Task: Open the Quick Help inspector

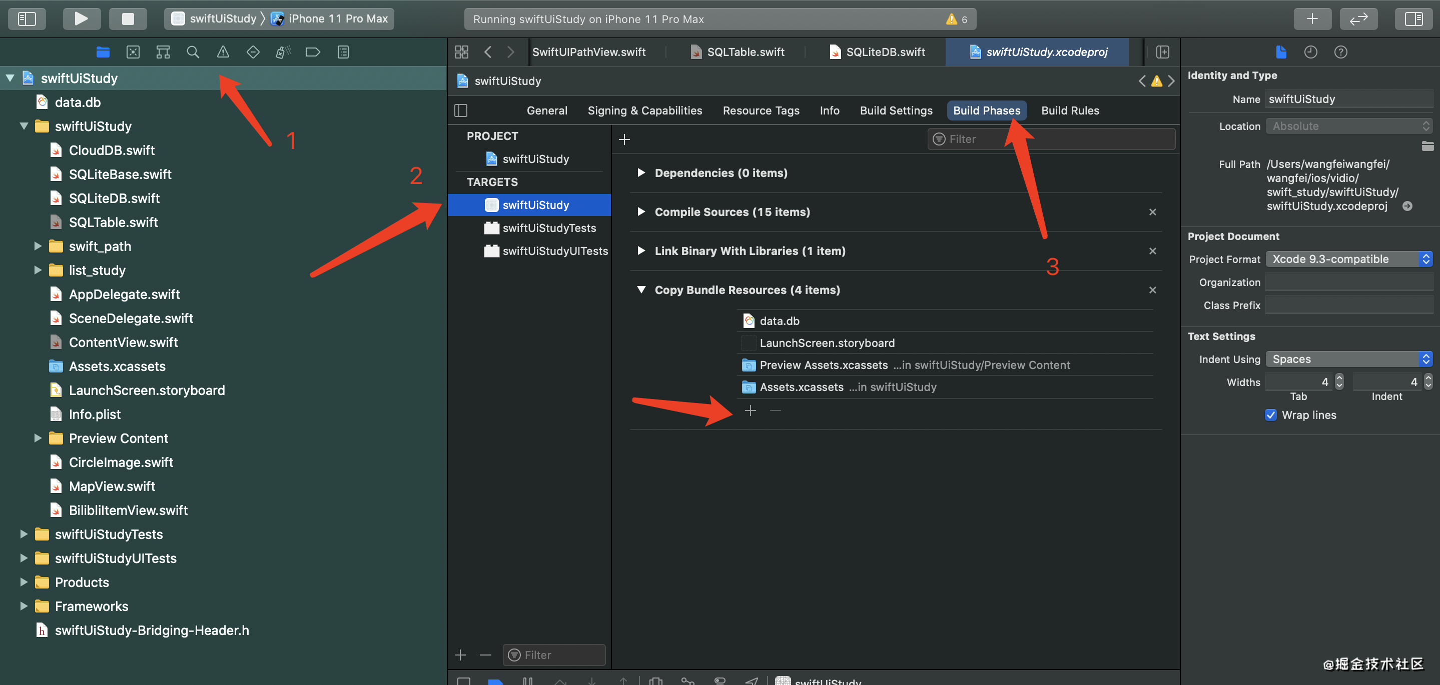Action: tap(1340, 52)
